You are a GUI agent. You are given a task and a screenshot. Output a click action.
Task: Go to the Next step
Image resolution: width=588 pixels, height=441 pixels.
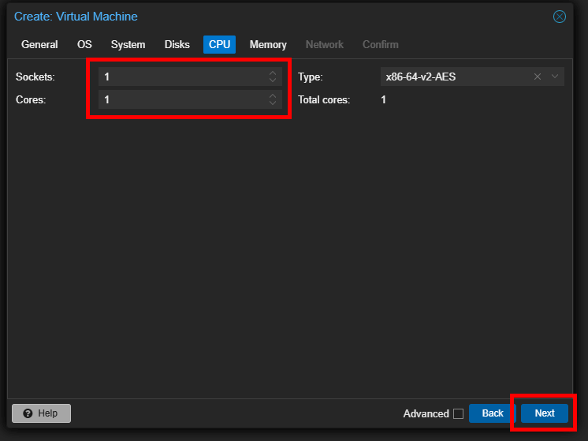(x=544, y=413)
